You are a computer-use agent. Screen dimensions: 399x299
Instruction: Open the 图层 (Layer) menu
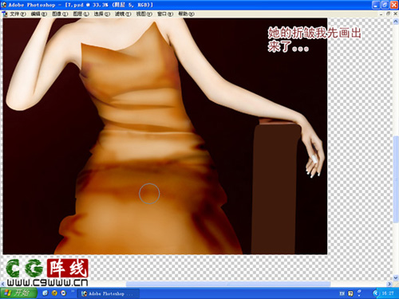[x=81, y=14]
